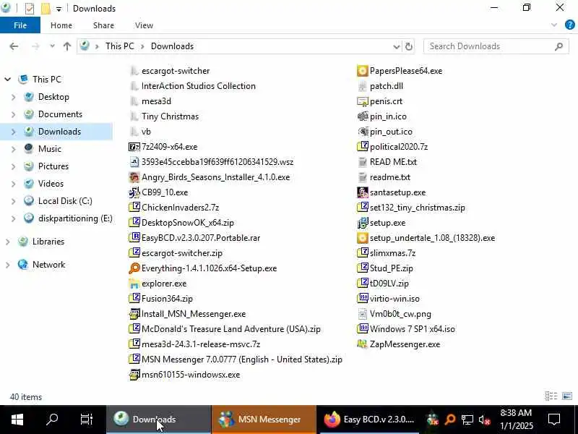Viewport: 578px width, 434px height.
Task: Go back to the previous folder
Action: (x=14, y=46)
